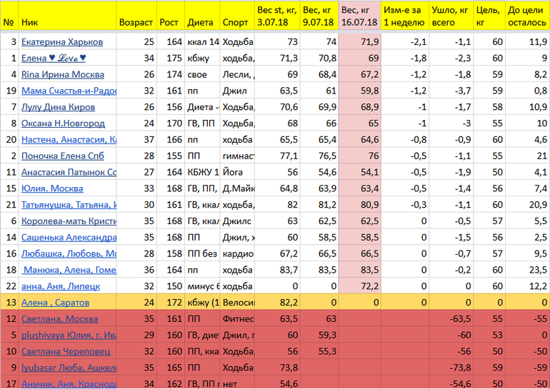Select the 'Ушло, кг всего' header cell

452,16
